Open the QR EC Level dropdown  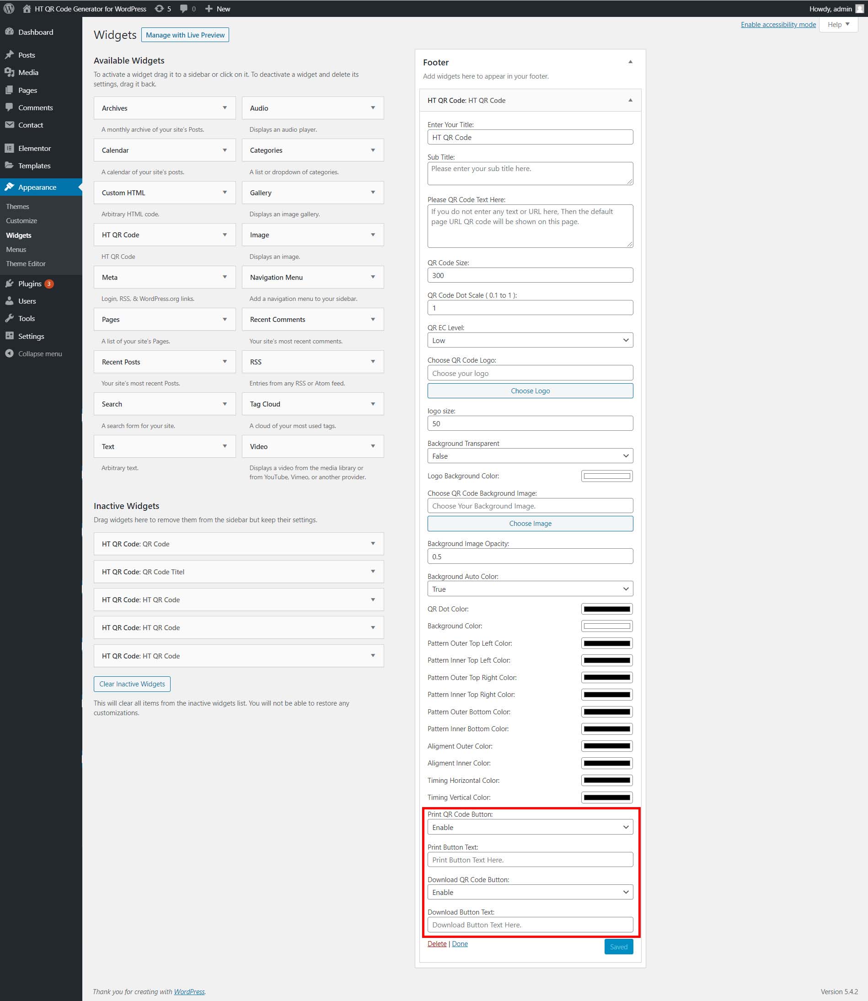530,340
